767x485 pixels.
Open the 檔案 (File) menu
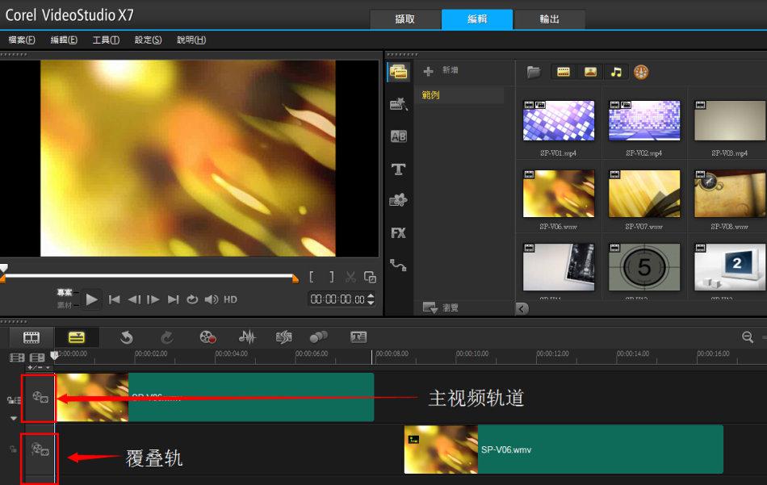(22, 40)
